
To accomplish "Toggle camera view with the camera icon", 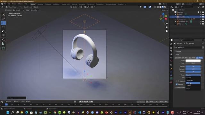I will point(167,31).
